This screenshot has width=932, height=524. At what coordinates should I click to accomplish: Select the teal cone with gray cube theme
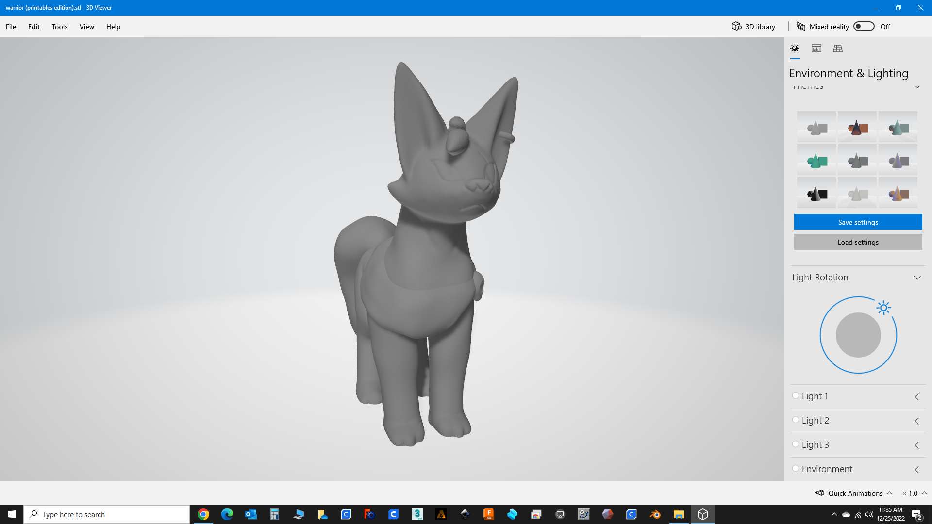point(898,127)
